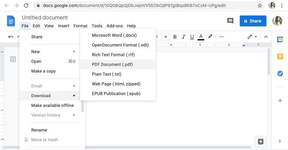Open Google Keep in side panel
This screenshot has width=288, height=150.
coord(280,56)
